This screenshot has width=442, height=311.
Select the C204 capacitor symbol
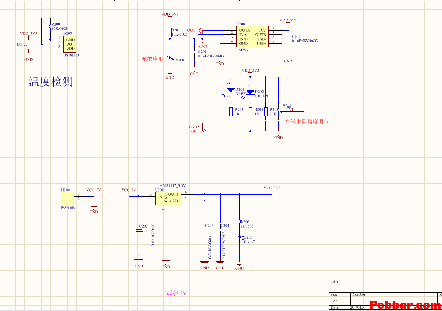point(220,230)
